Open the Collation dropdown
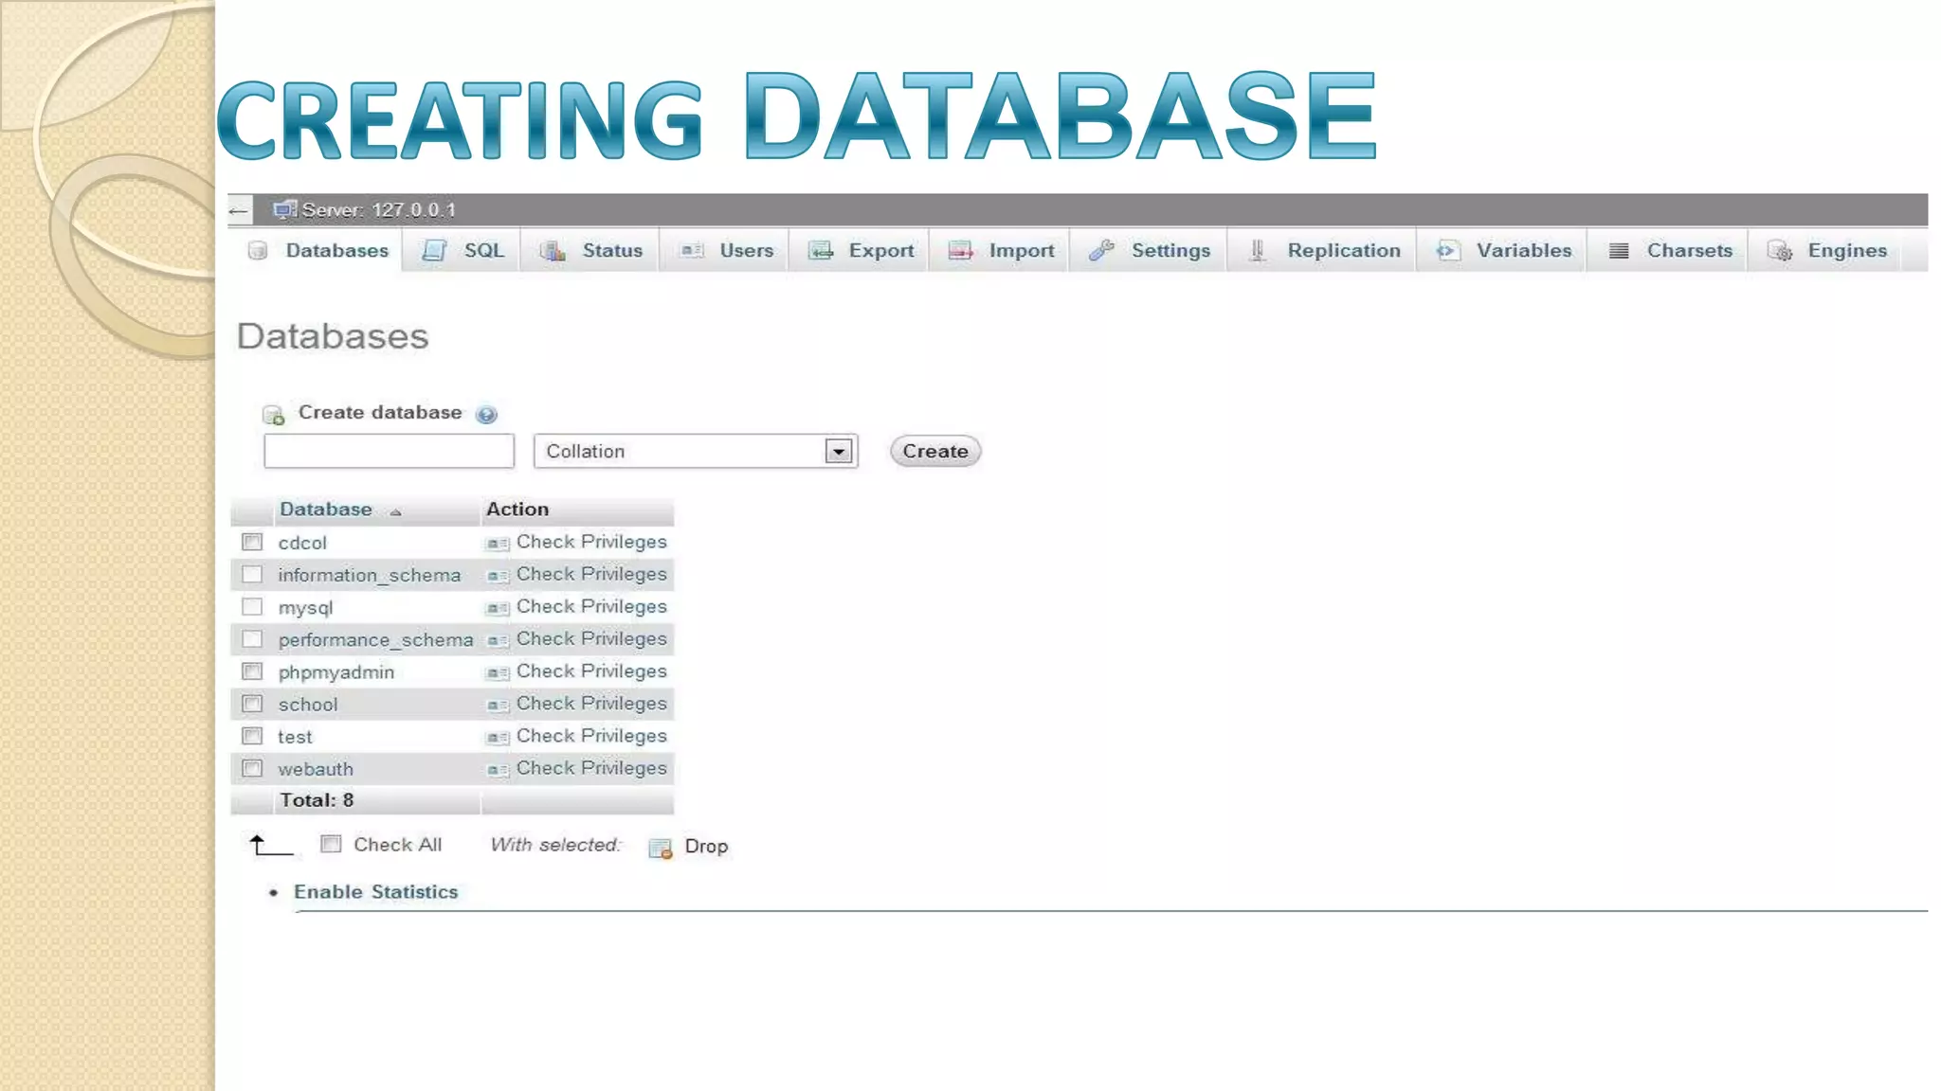Image resolution: width=1941 pixels, height=1091 pixels. [x=682, y=452]
